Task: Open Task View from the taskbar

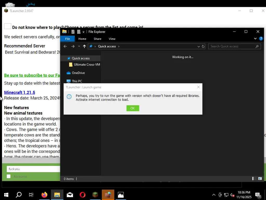Action: (x=31, y=195)
